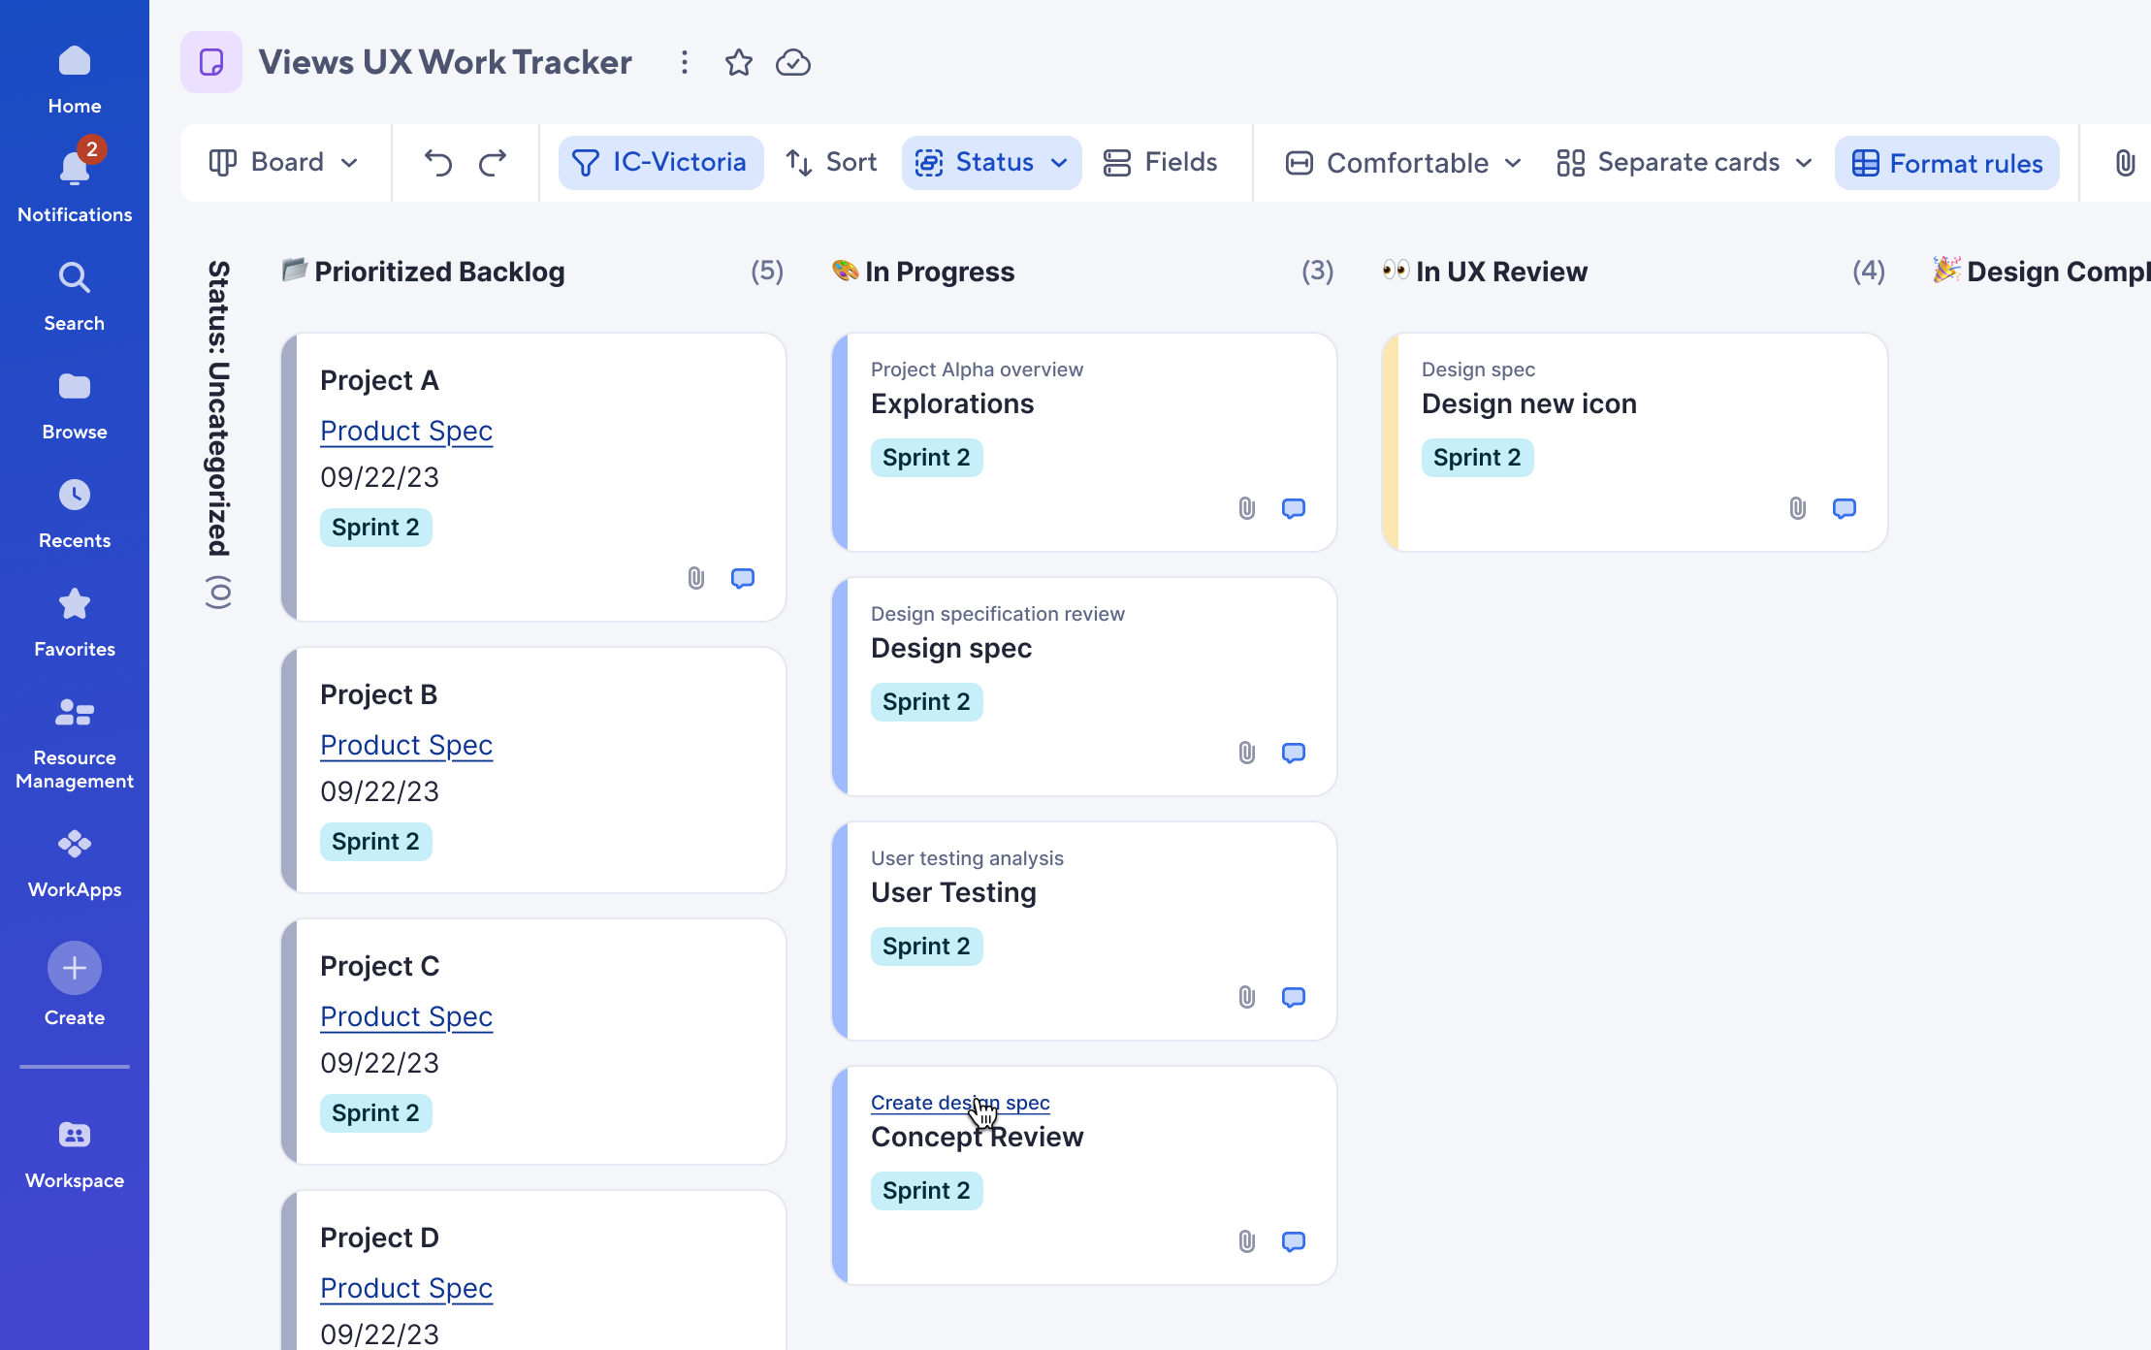Click the Undo arrow
The image size is (2151, 1350).
coord(438,162)
